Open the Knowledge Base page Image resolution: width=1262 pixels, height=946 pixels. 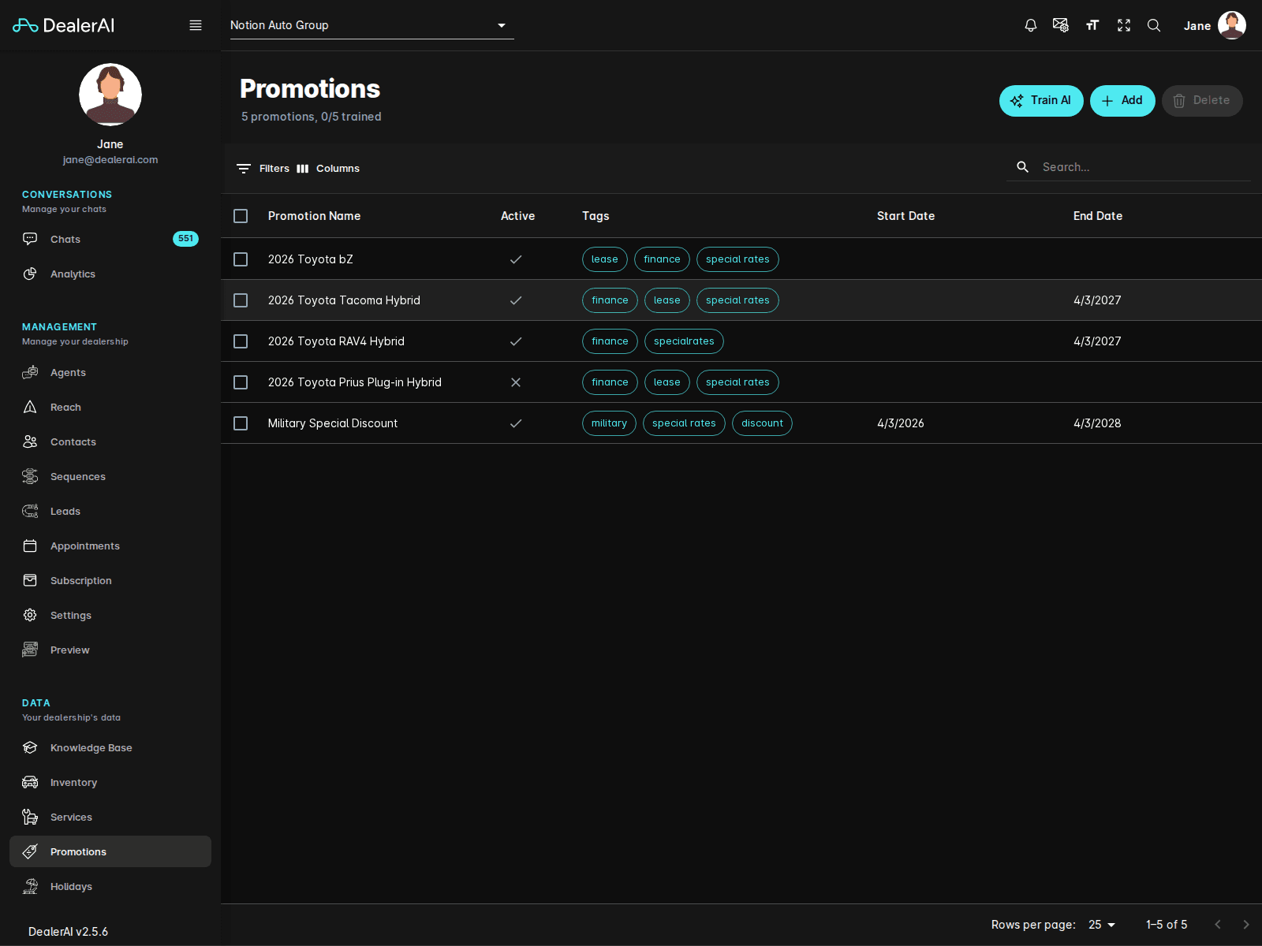click(91, 747)
